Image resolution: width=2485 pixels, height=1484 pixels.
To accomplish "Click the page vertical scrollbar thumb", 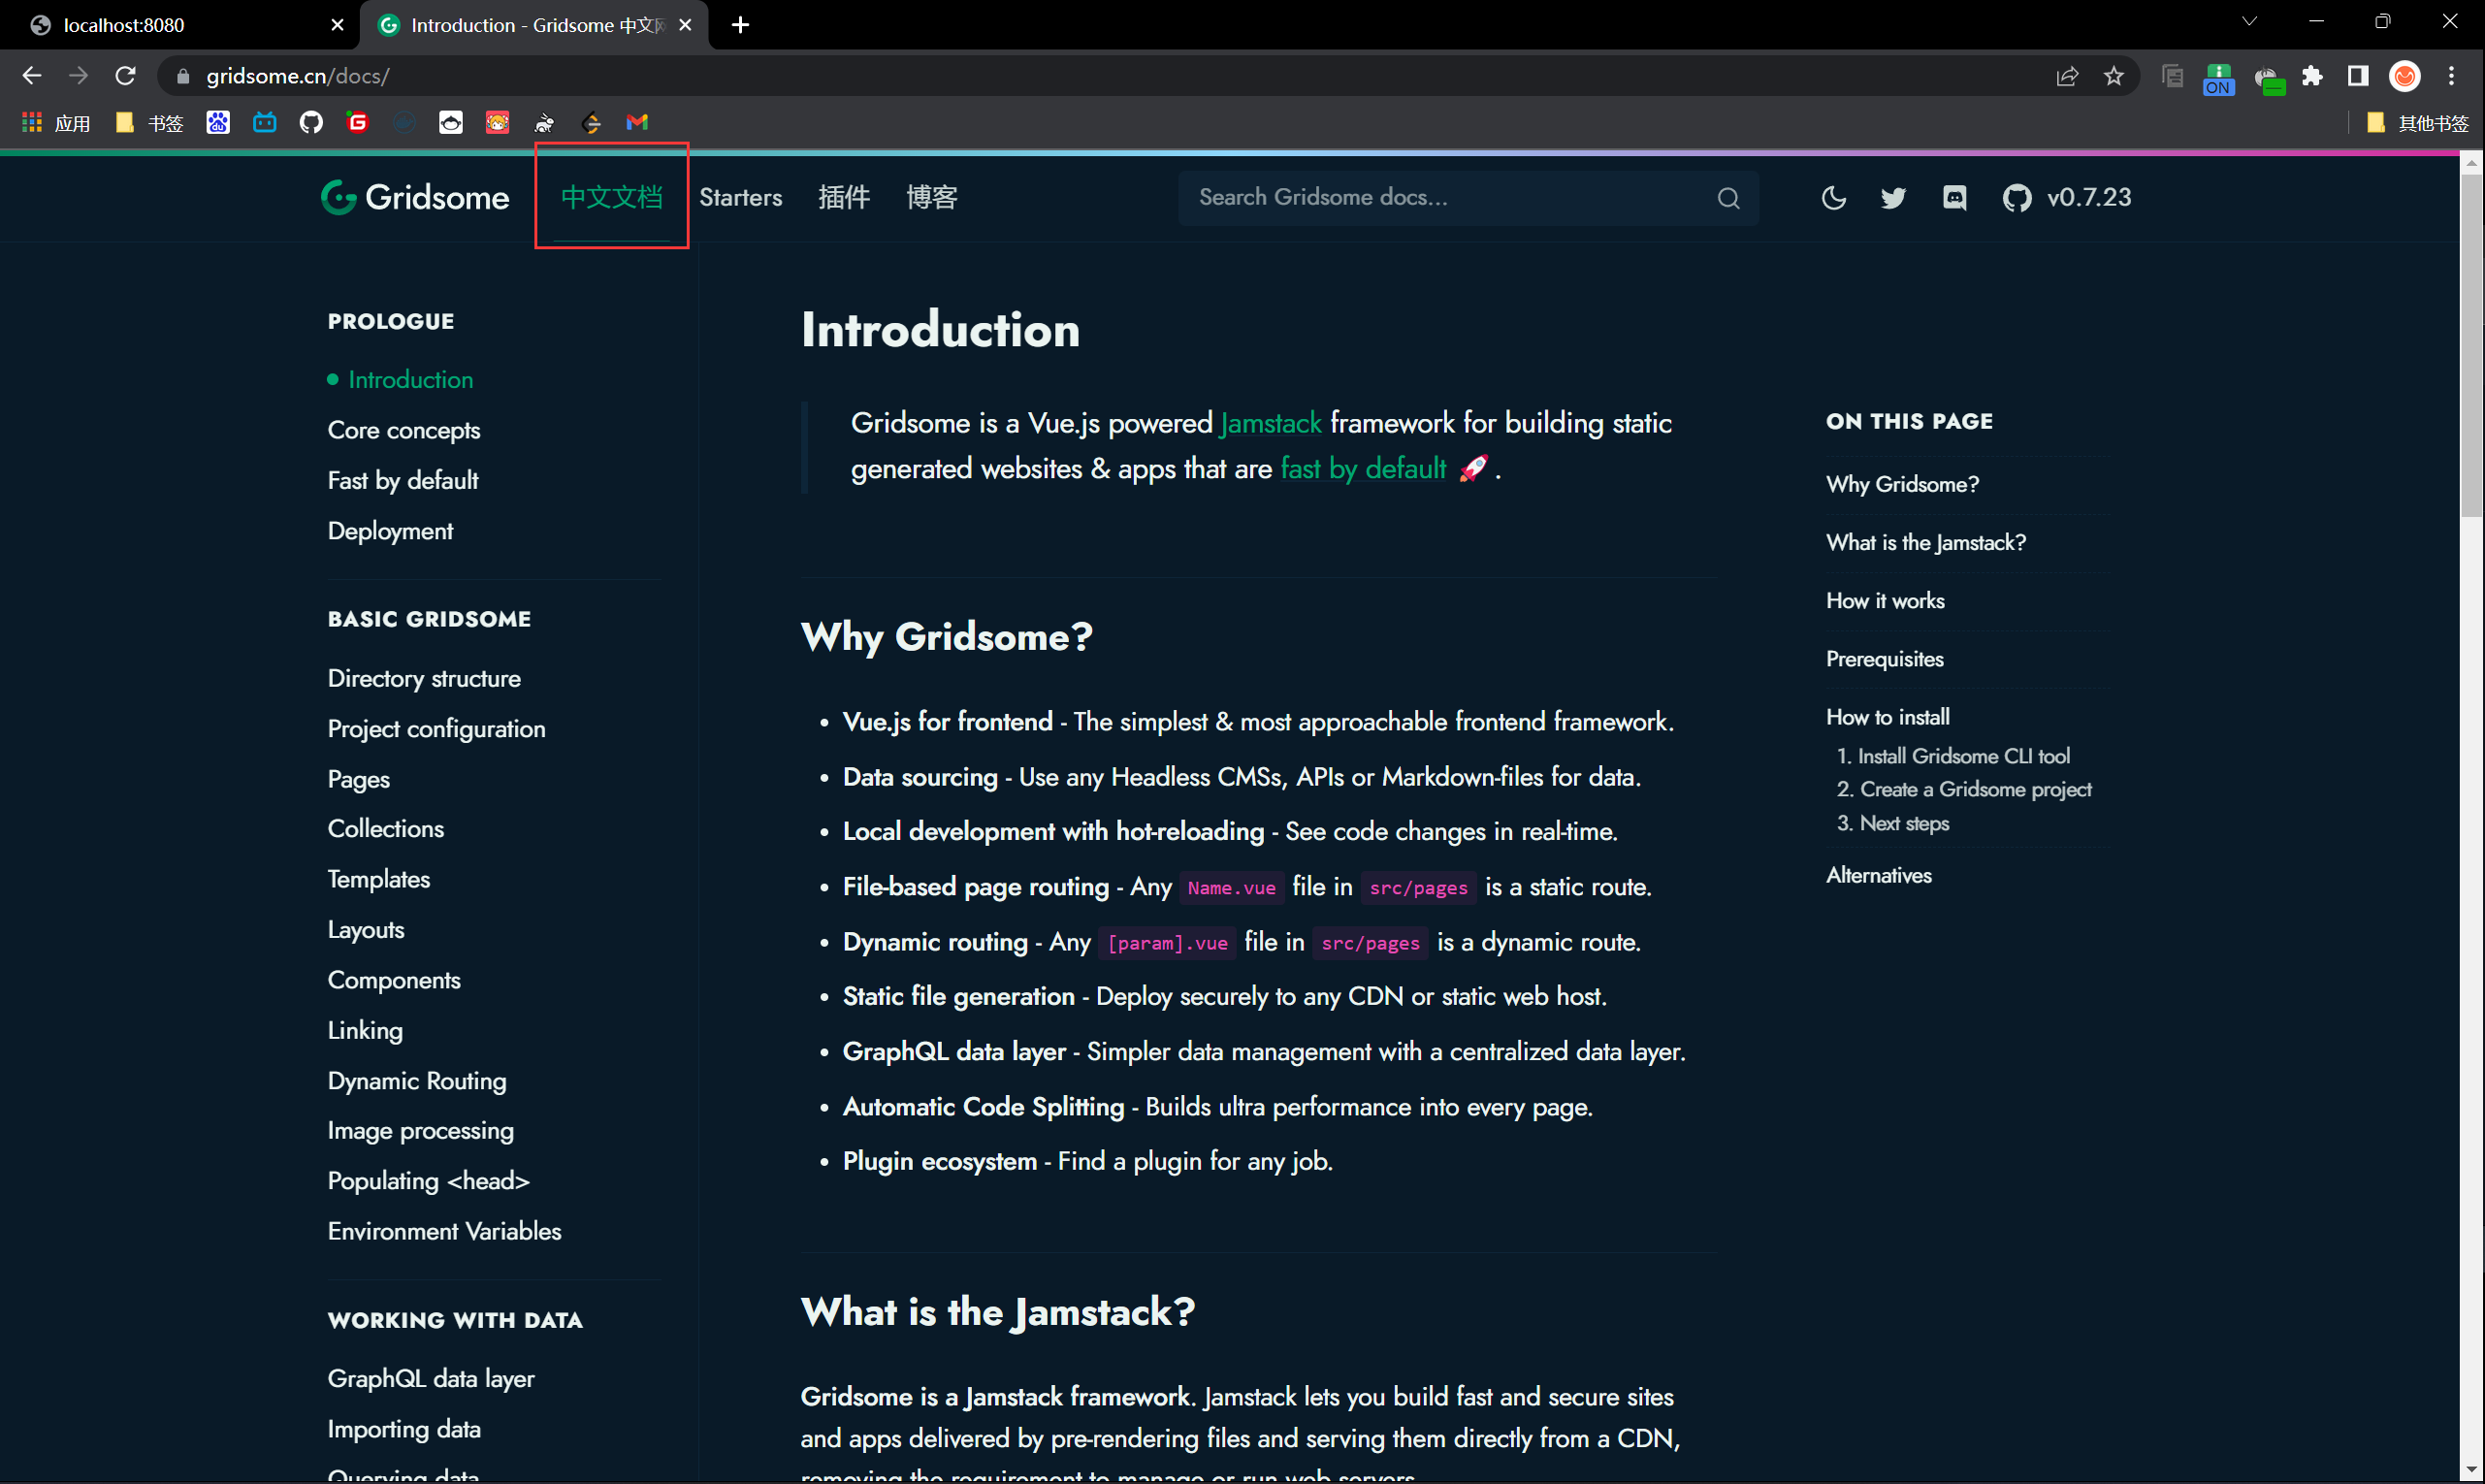I will (x=2471, y=345).
